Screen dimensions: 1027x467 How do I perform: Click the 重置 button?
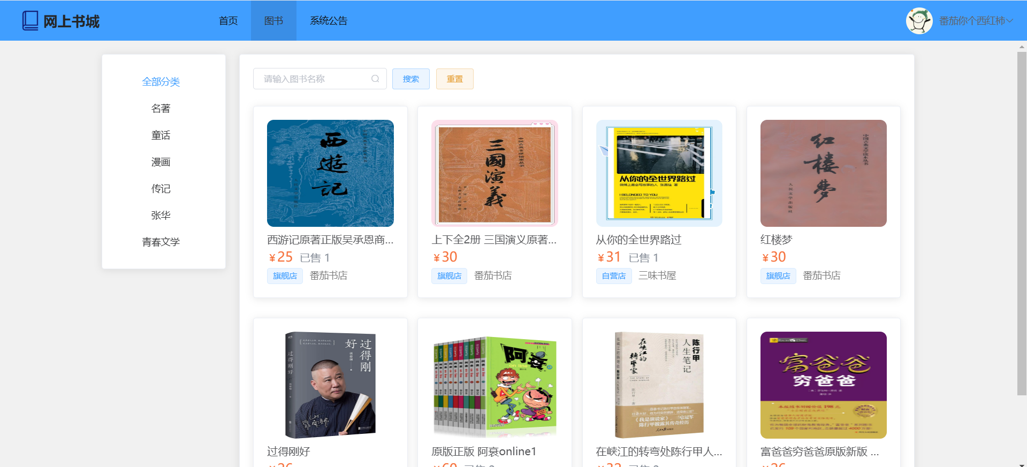pos(455,79)
